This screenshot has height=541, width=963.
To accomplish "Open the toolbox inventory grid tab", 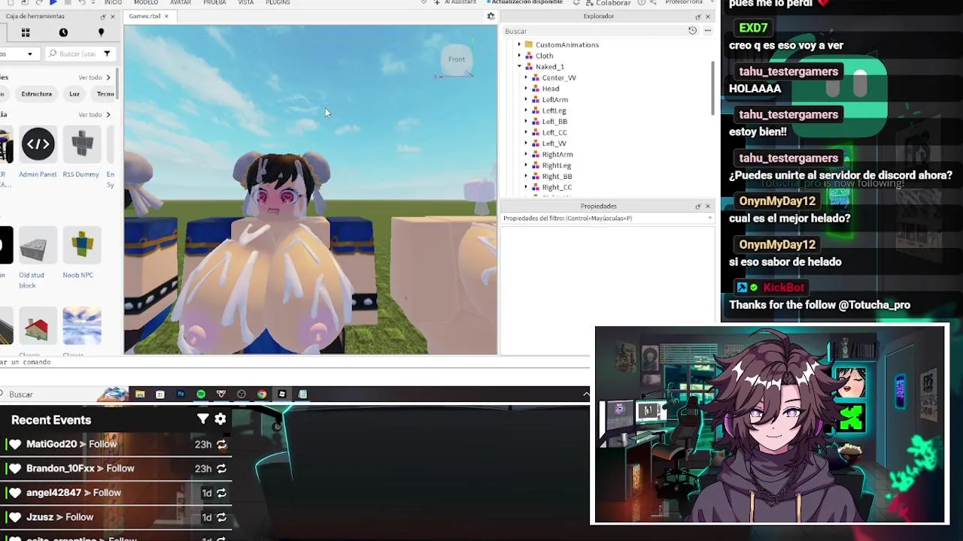I will click(26, 32).
